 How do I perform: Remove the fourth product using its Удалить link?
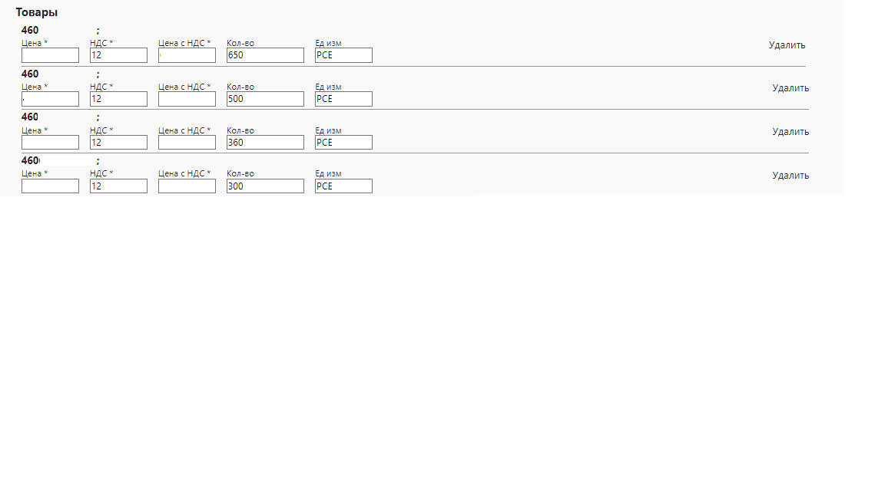click(x=791, y=176)
